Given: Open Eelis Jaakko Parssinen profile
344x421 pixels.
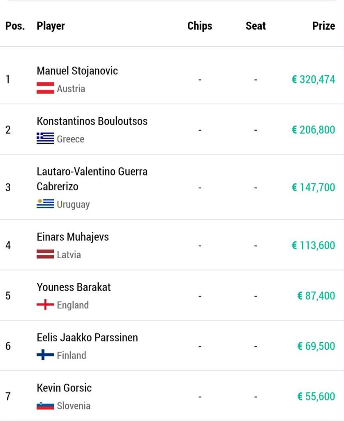Looking at the screenshot, I should (87, 338).
